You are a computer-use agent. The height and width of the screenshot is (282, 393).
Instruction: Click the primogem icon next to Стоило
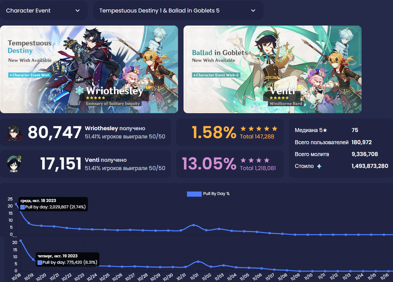(x=319, y=166)
